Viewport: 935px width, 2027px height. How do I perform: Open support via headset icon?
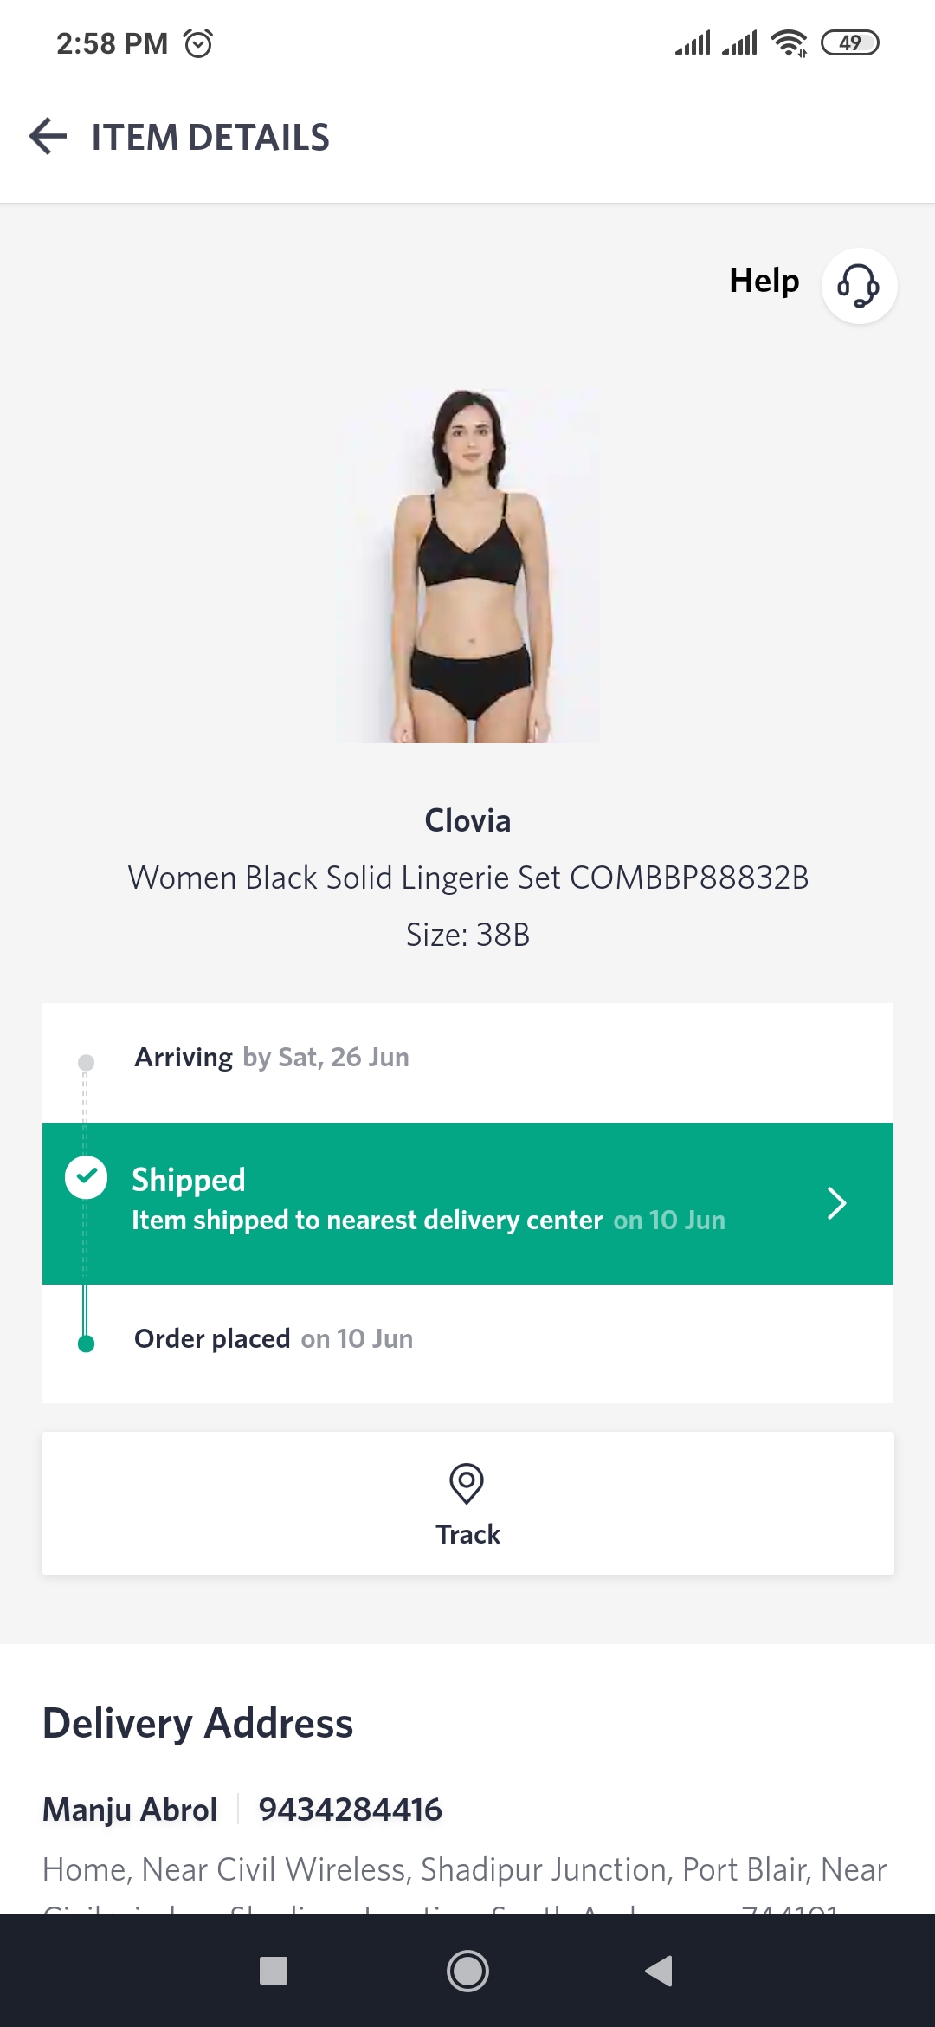pyautogui.click(x=858, y=286)
